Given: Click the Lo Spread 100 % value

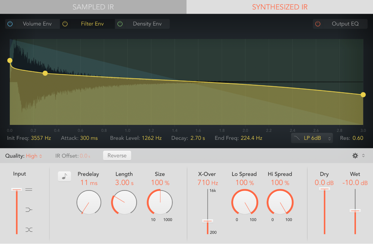Looking at the screenshot, I should [x=245, y=183].
